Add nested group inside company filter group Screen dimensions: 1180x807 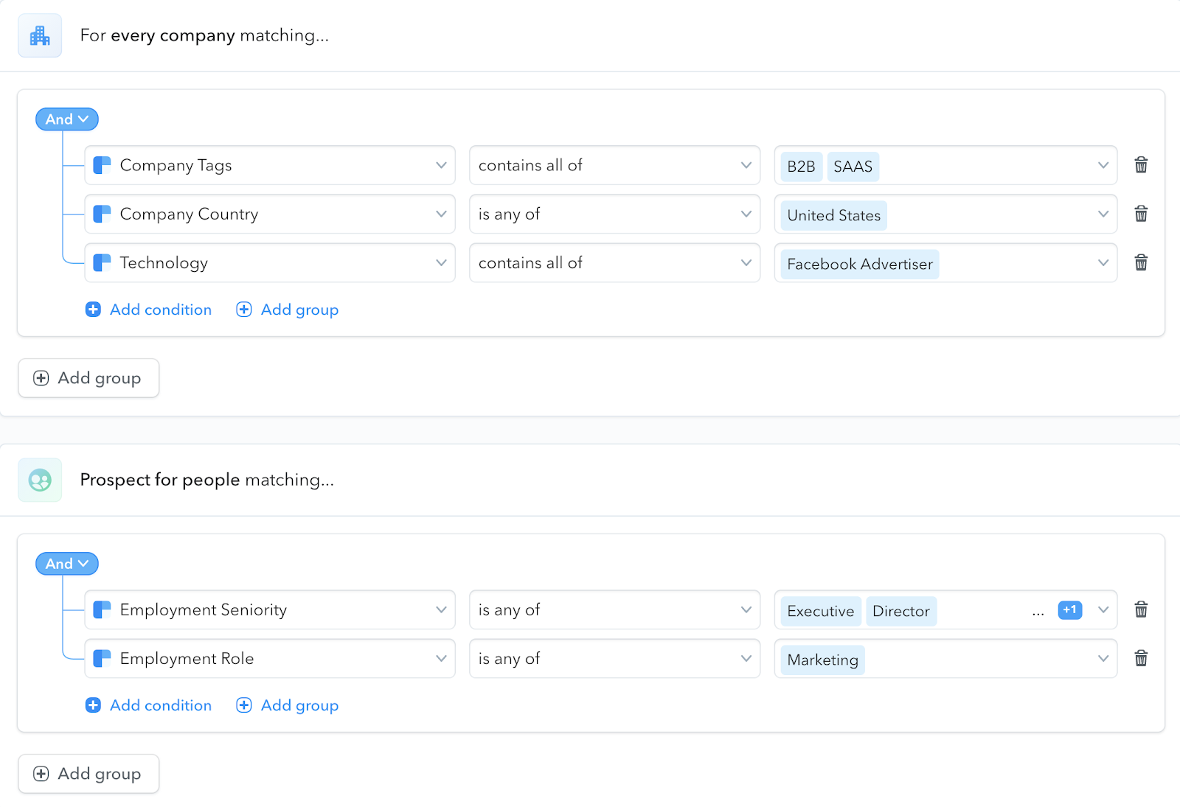tap(287, 310)
